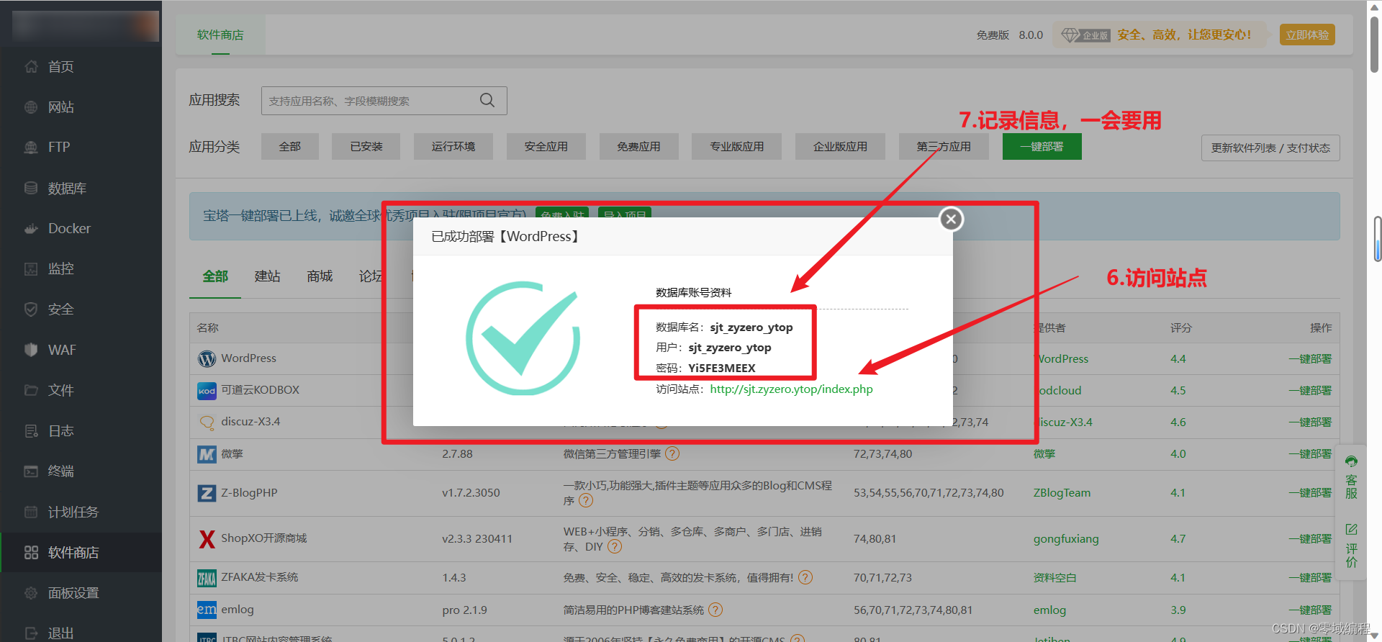Select the 数据库 sidebar menu item

click(x=81, y=189)
